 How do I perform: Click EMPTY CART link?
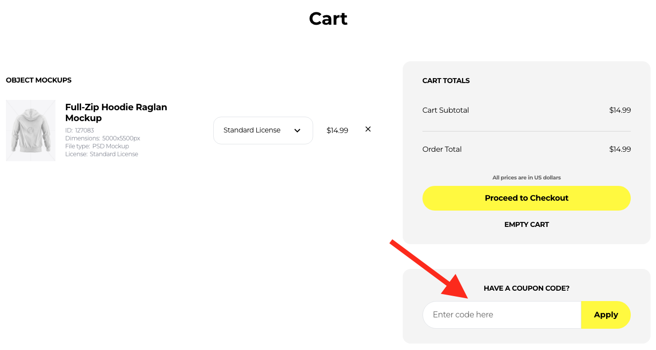pos(526,224)
